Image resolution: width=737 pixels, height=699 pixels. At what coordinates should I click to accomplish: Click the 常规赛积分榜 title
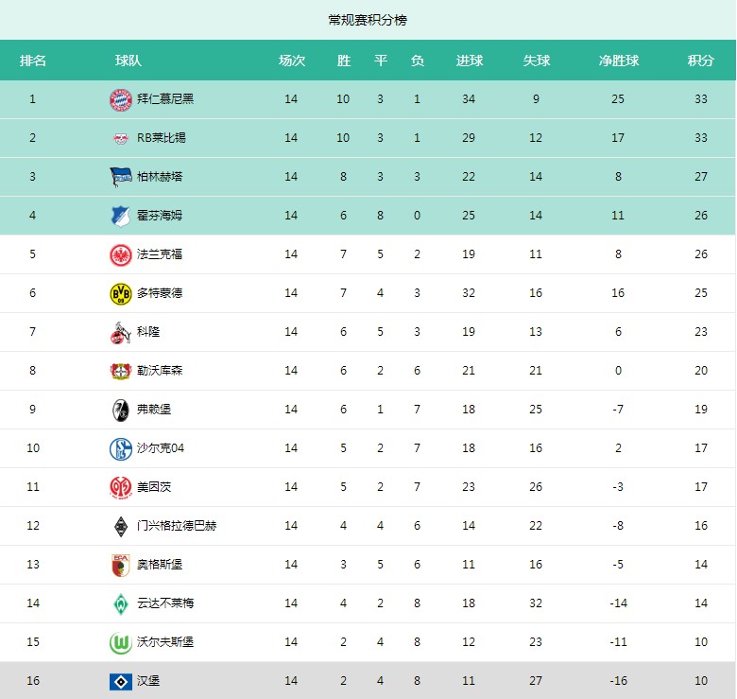pos(368,20)
